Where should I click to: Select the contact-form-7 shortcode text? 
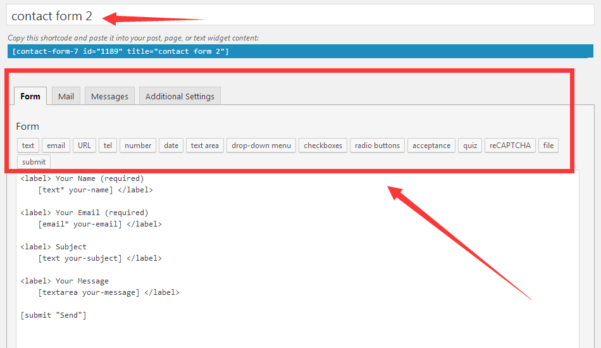120,51
